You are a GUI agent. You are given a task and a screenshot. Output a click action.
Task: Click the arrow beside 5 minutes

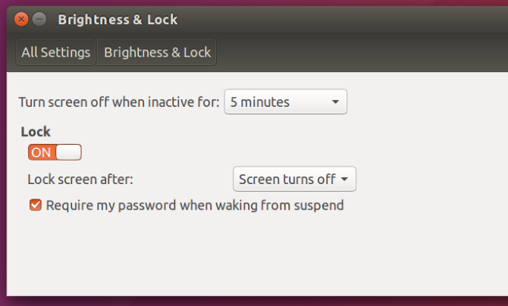pos(335,101)
